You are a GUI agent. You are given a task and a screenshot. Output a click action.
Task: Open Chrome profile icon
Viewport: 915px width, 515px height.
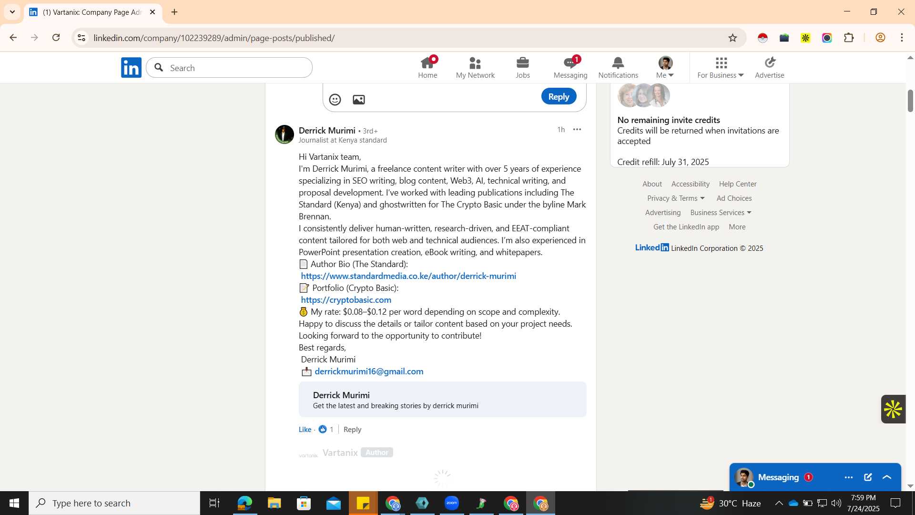click(880, 38)
